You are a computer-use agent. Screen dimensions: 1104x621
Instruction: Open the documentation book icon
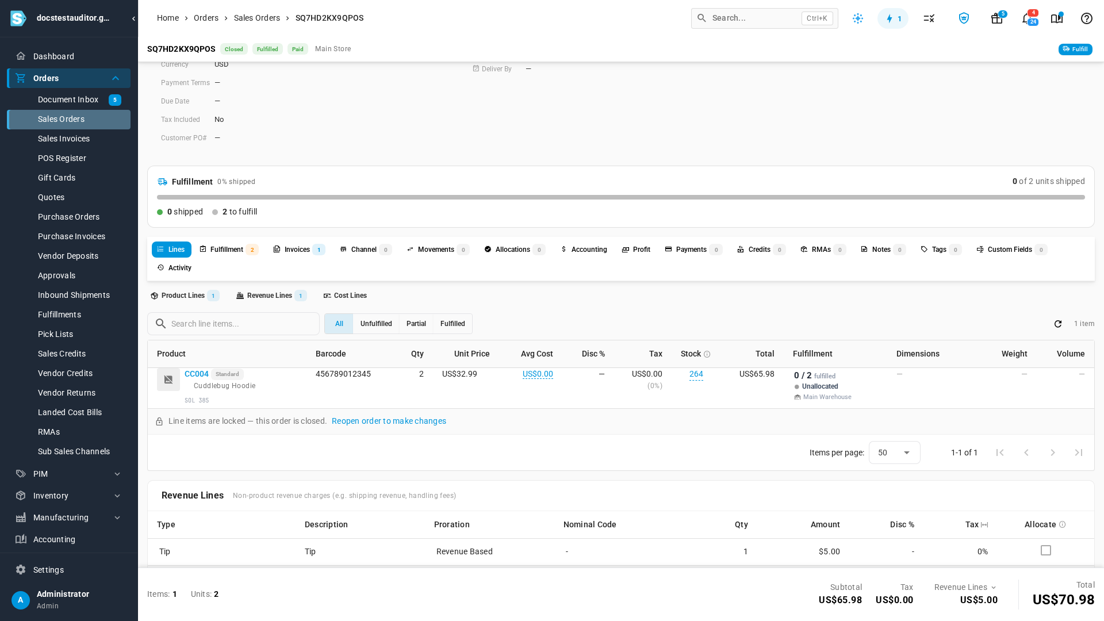1057,18
